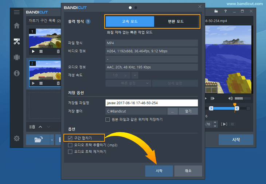The image size is (266, 184).
Task: Click the blue selected range on timeline
Action: pyautogui.click(x=224, y=108)
